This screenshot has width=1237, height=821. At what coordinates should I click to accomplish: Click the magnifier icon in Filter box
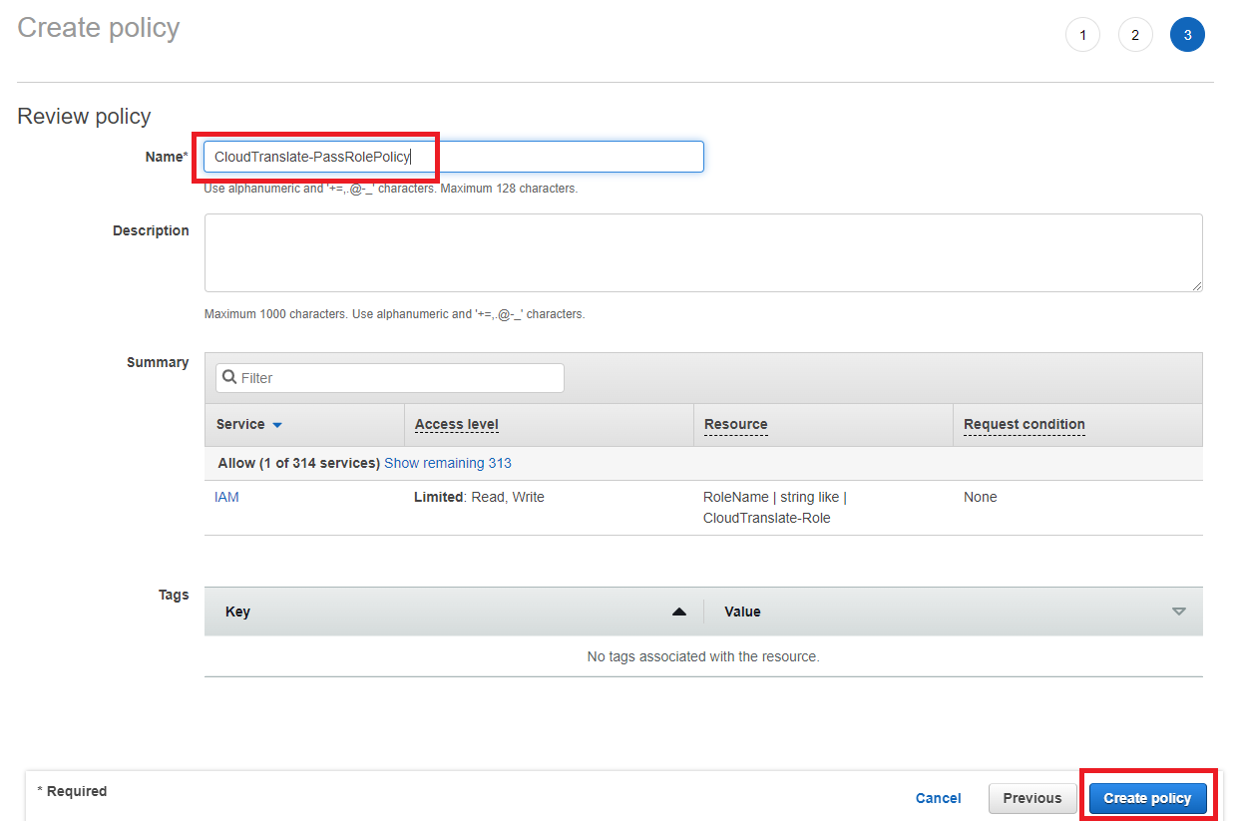[229, 378]
